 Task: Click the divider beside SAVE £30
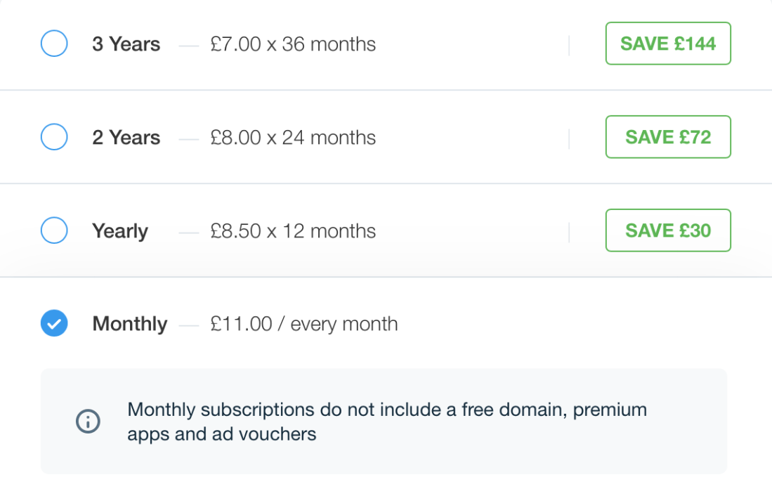(569, 232)
